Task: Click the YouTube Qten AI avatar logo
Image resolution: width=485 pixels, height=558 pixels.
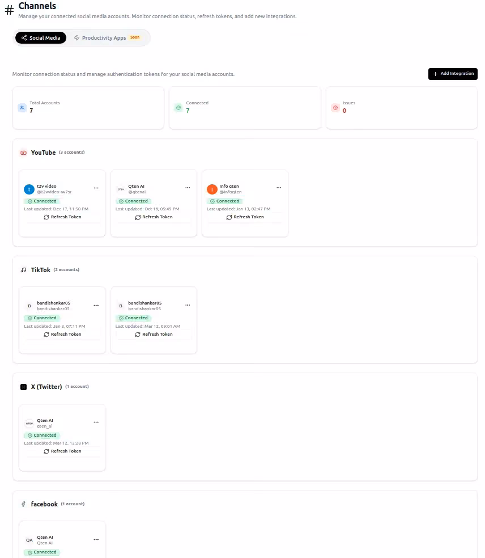Action: pos(121,189)
